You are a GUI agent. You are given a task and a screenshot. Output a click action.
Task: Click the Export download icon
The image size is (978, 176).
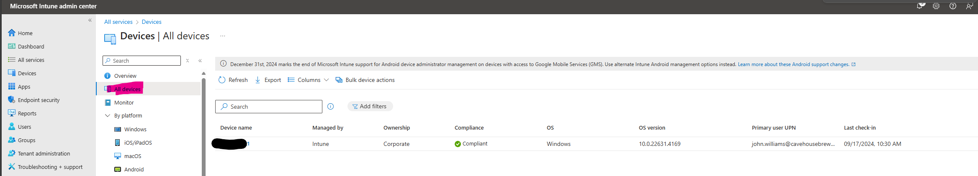(x=257, y=80)
